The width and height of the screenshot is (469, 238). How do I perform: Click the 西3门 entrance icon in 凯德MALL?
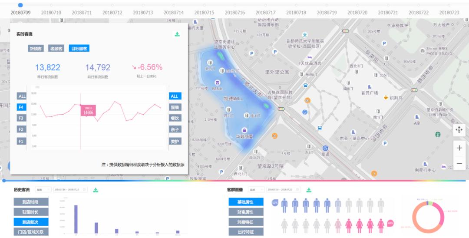coord(228,110)
